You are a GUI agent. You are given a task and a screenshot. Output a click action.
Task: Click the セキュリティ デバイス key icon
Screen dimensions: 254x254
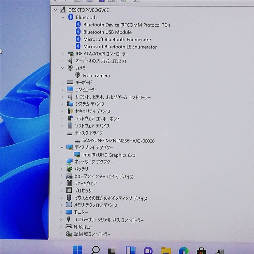(70, 111)
